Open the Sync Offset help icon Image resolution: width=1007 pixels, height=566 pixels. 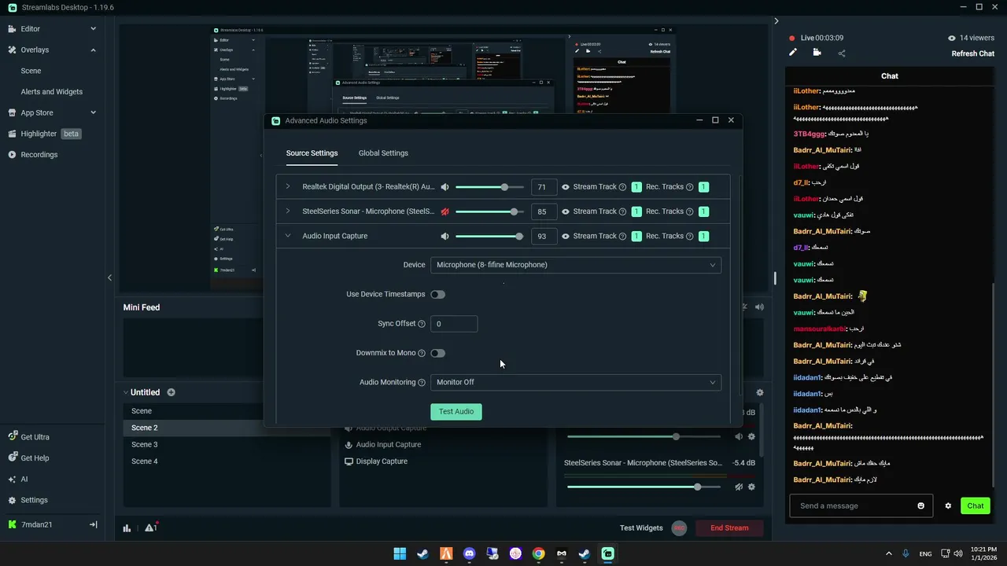coord(422,324)
